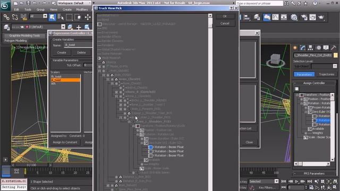The width and height of the screenshot is (340, 191).
Task: Open the Align tool in main toolbar
Action: (246, 18)
